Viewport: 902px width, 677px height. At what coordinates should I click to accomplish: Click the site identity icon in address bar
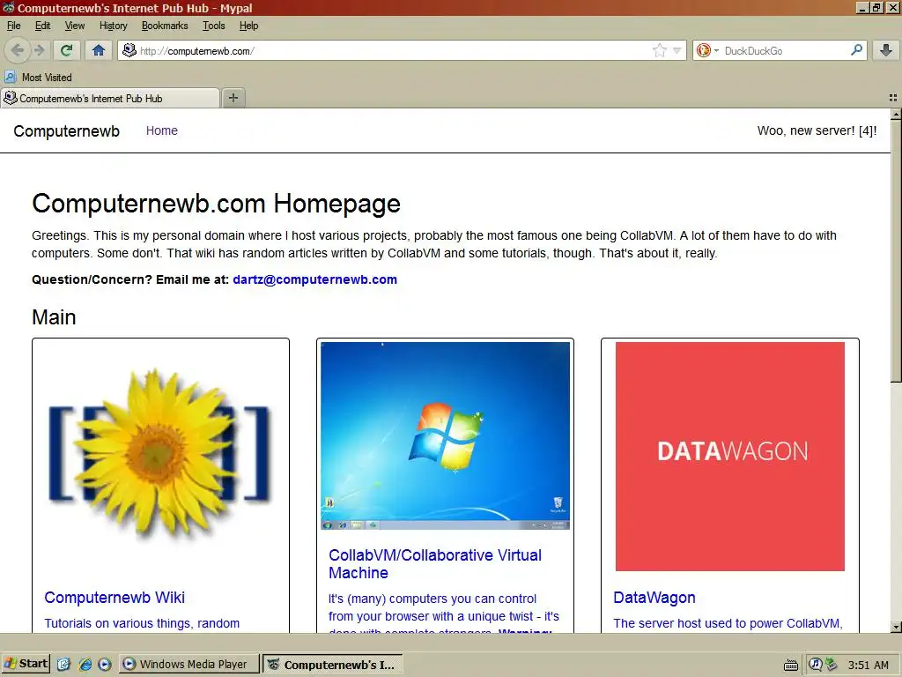pyautogui.click(x=129, y=50)
